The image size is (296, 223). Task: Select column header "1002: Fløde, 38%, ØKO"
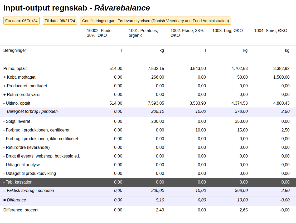[187, 33]
